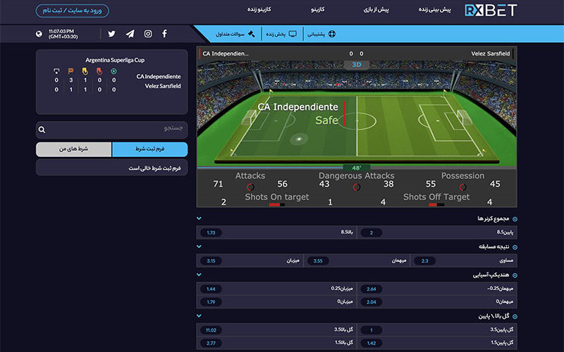Open سوالات متداول FAQ link
This screenshot has width=564, height=352.
[231, 34]
